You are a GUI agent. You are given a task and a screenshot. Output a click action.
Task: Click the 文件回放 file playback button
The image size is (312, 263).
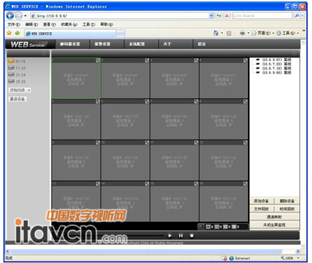click(x=261, y=209)
